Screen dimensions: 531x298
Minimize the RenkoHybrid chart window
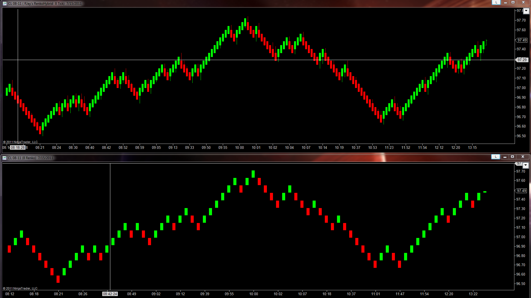tap(506, 2)
